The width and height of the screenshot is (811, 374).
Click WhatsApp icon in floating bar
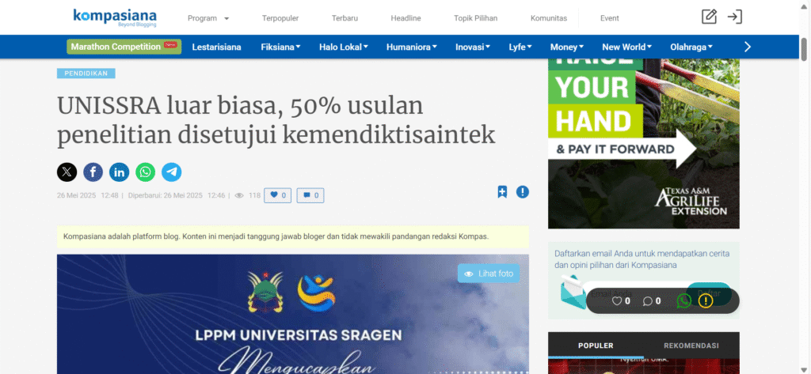coord(683,300)
